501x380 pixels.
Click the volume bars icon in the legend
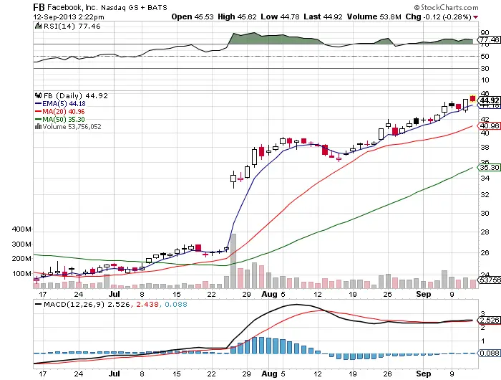tap(38, 126)
